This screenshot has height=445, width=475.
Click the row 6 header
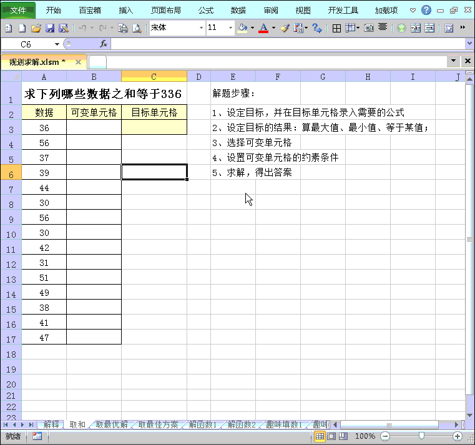[x=11, y=173]
